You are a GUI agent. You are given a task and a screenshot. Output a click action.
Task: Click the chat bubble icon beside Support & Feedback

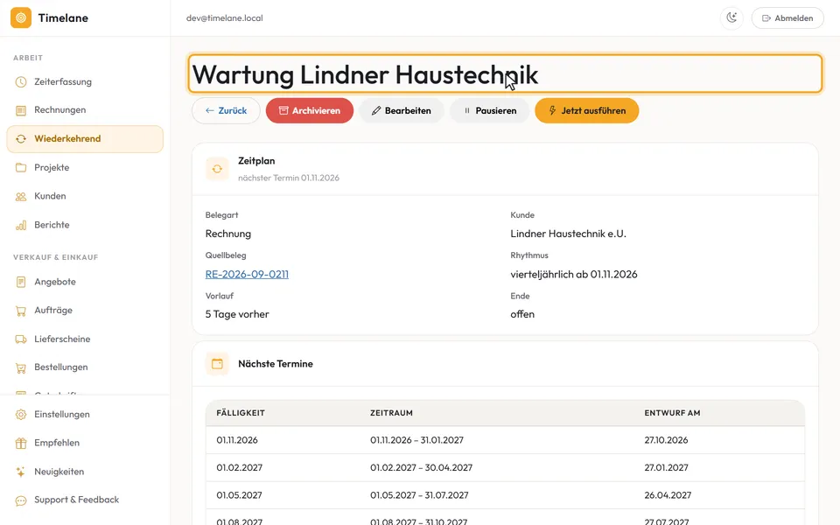click(x=21, y=500)
